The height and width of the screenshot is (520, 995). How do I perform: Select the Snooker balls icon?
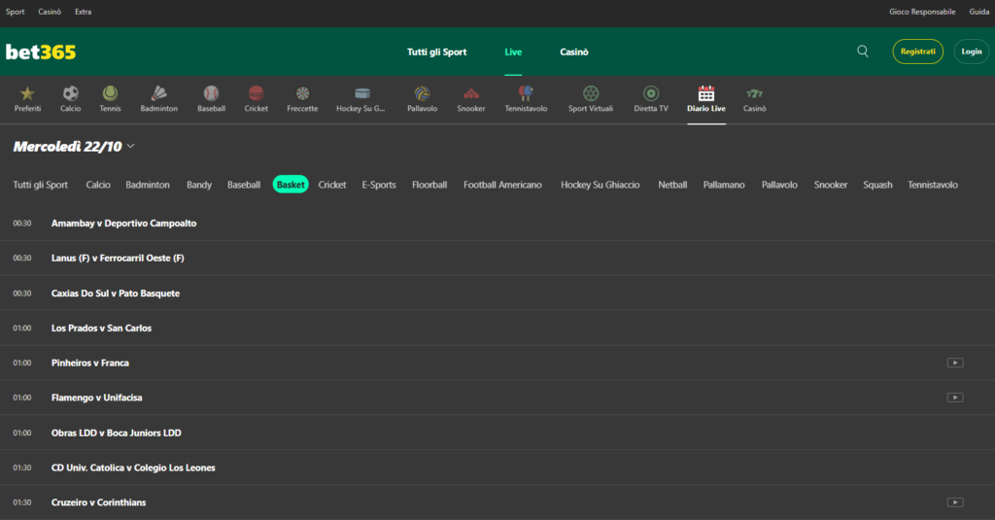coord(471,93)
